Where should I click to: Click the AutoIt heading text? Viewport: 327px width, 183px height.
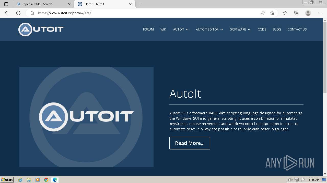click(185, 94)
